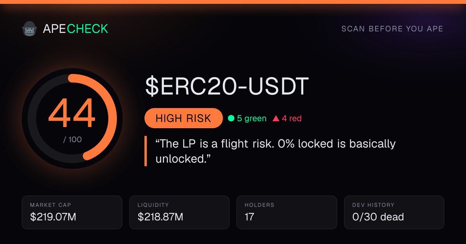466x244 pixels.
Task: Click the SCAN BEFORE YOU APE tagline
Action: (x=392, y=29)
